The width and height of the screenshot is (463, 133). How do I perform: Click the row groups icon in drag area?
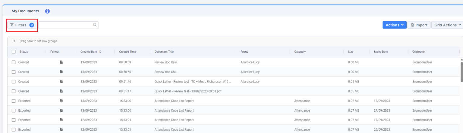[14, 41]
